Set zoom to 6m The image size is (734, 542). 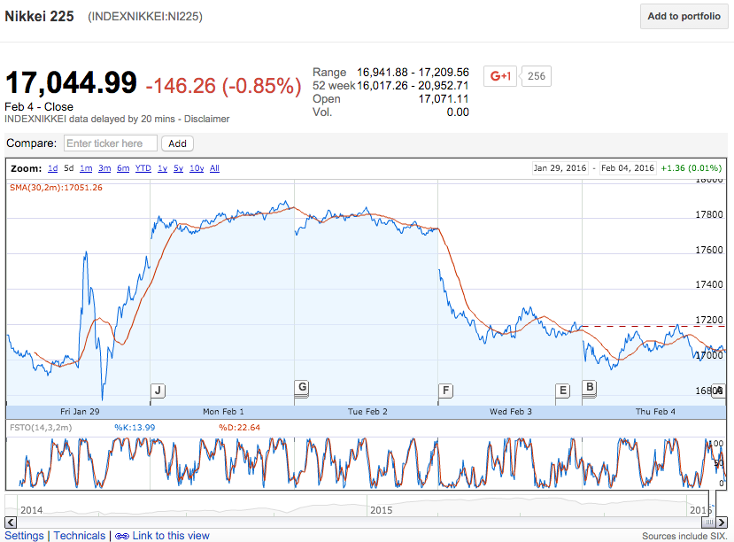[x=123, y=168]
